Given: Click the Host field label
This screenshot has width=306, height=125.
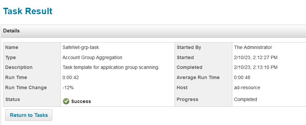Looking at the screenshot, I should pos(182,87).
